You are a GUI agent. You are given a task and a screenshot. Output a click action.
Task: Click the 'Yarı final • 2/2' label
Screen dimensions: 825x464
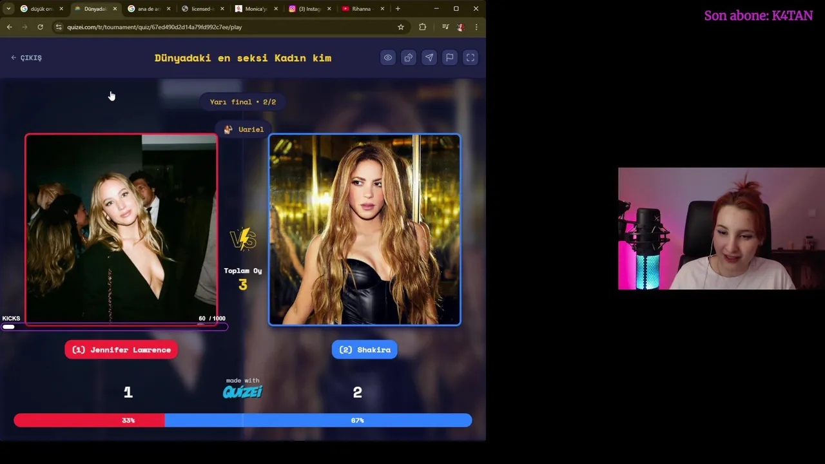[x=243, y=102]
